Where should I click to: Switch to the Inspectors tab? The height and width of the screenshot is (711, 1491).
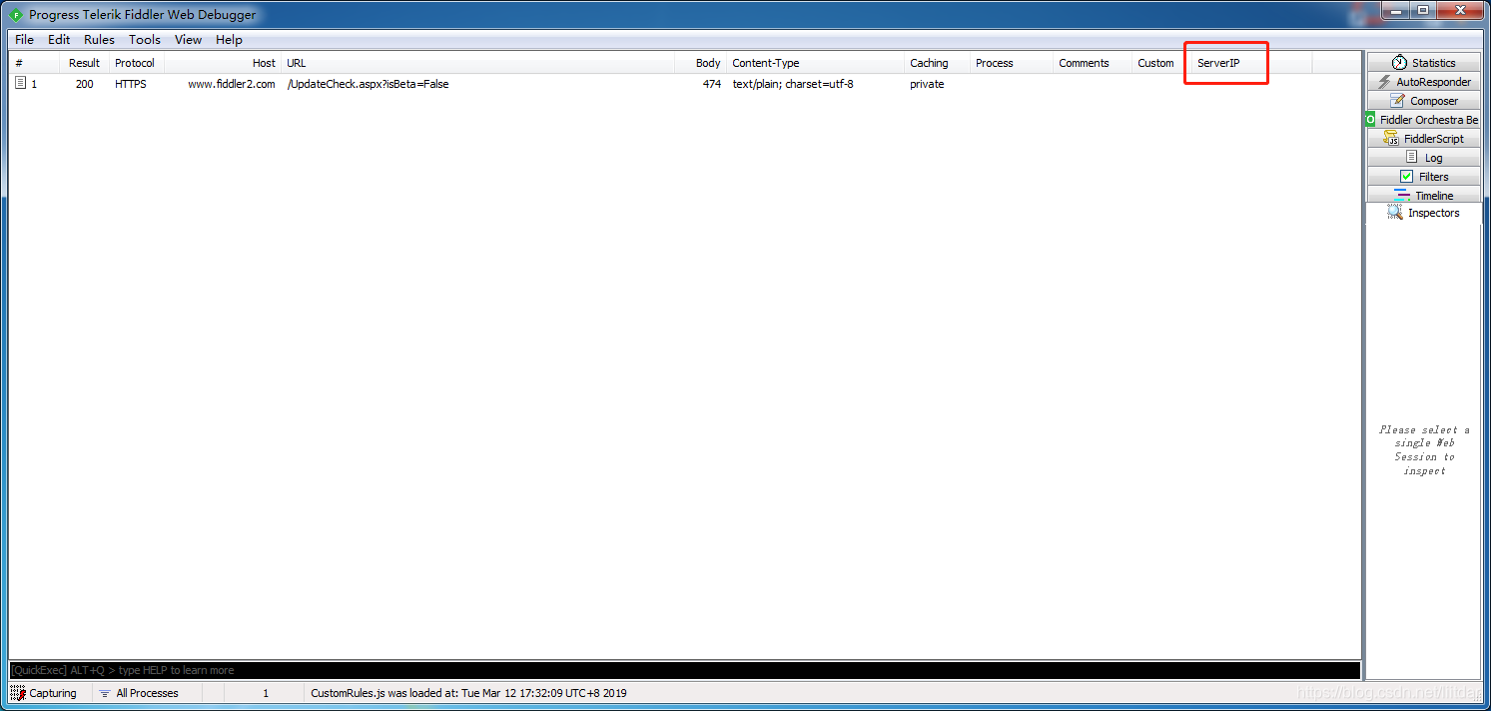(x=1423, y=213)
